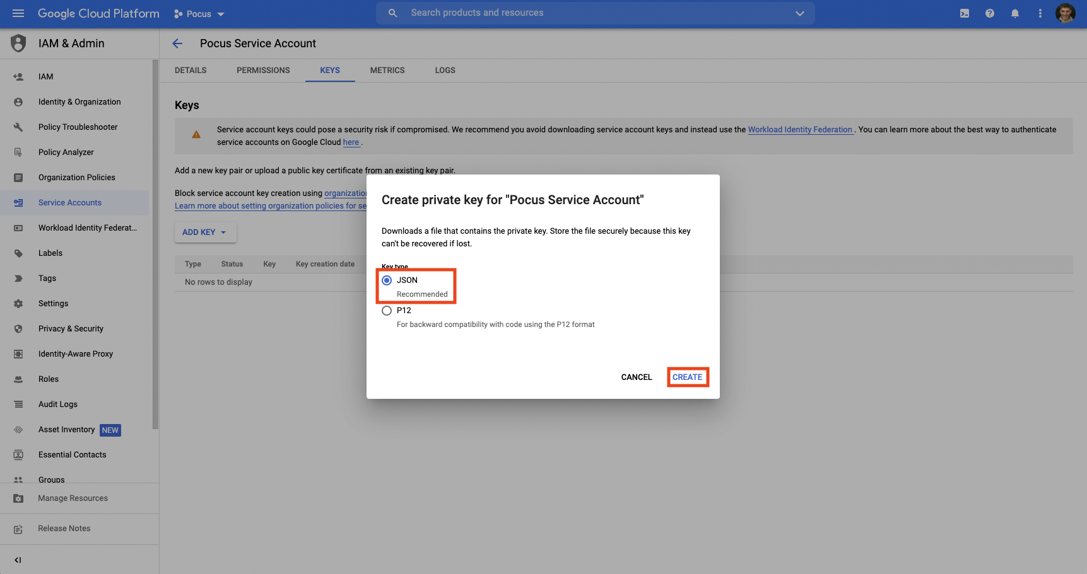
Task: Click the search magnifier icon
Action: (392, 13)
